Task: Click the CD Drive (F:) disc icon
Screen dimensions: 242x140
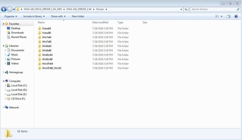Action: (x=9, y=99)
